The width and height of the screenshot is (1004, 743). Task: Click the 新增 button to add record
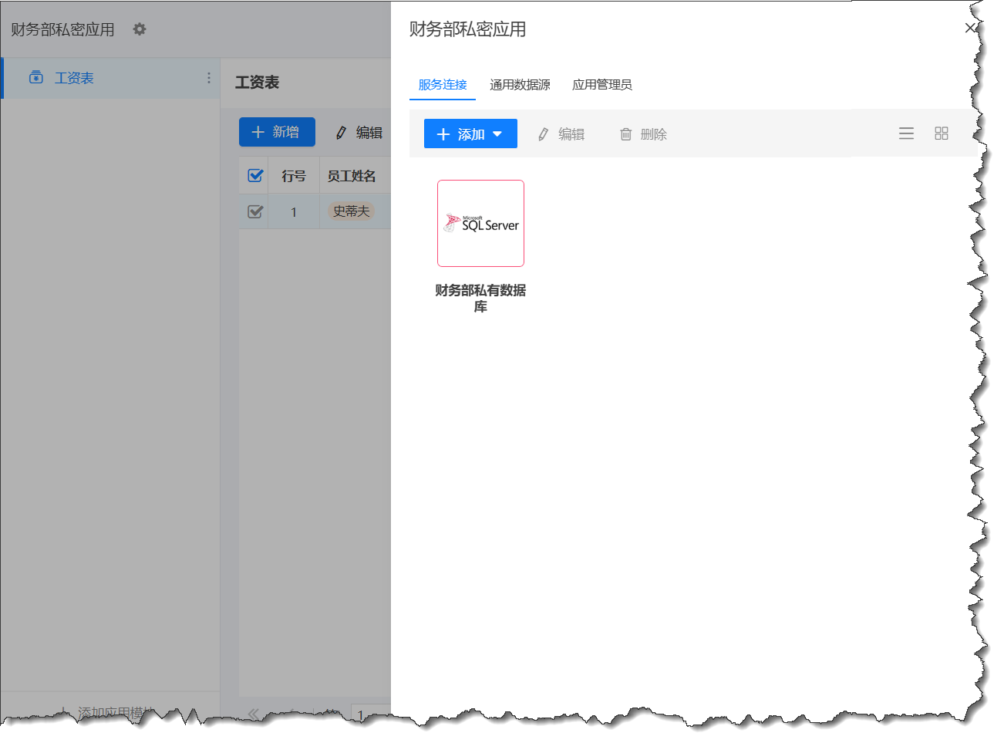pos(277,132)
